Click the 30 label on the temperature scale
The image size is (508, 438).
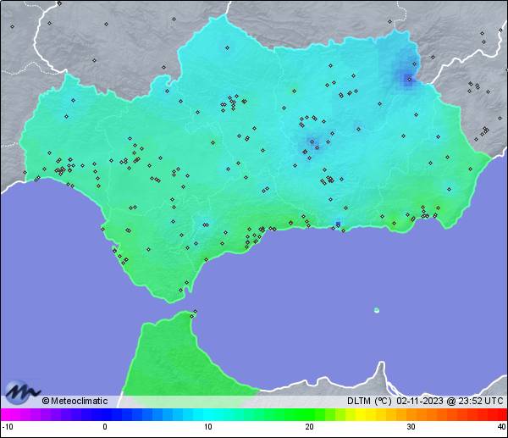click(411, 427)
